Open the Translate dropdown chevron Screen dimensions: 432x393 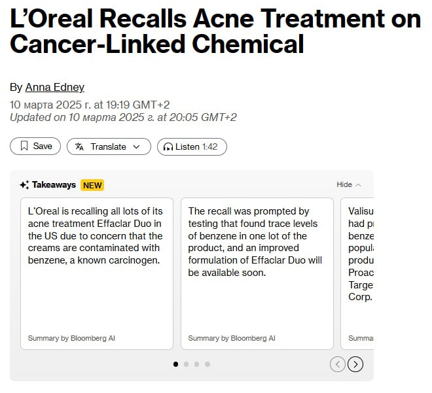coord(137,146)
